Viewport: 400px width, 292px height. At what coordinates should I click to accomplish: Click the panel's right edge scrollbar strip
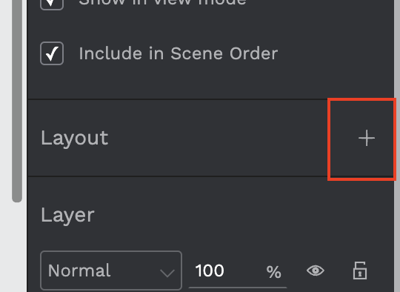click(x=397, y=146)
